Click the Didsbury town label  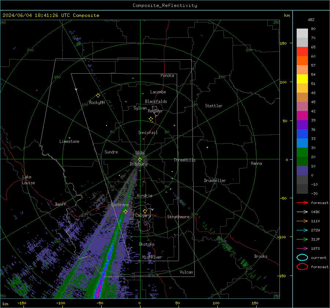pyautogui.click(x=138, y=164)
